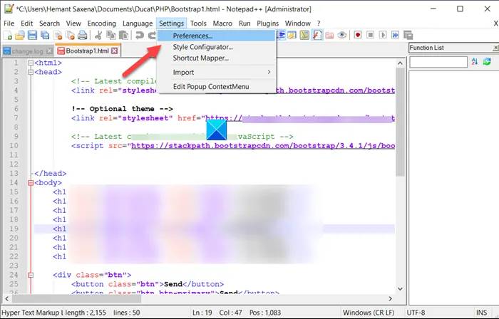Play back the recorded macro
The height and width of the screenshot is (319, 499).
[383, 35]
